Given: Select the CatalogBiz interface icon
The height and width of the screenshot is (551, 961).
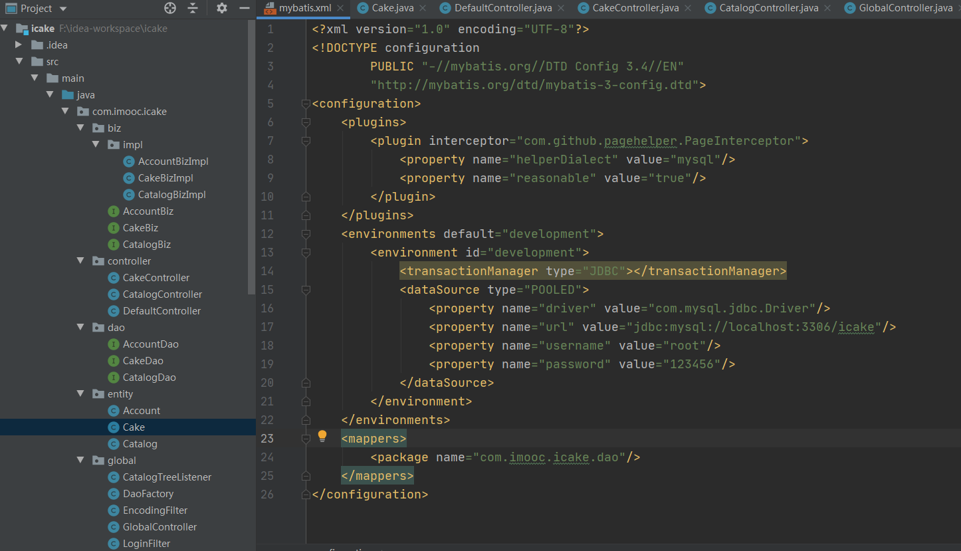Looking at the screenshot, I should click(x=114, y=245).
